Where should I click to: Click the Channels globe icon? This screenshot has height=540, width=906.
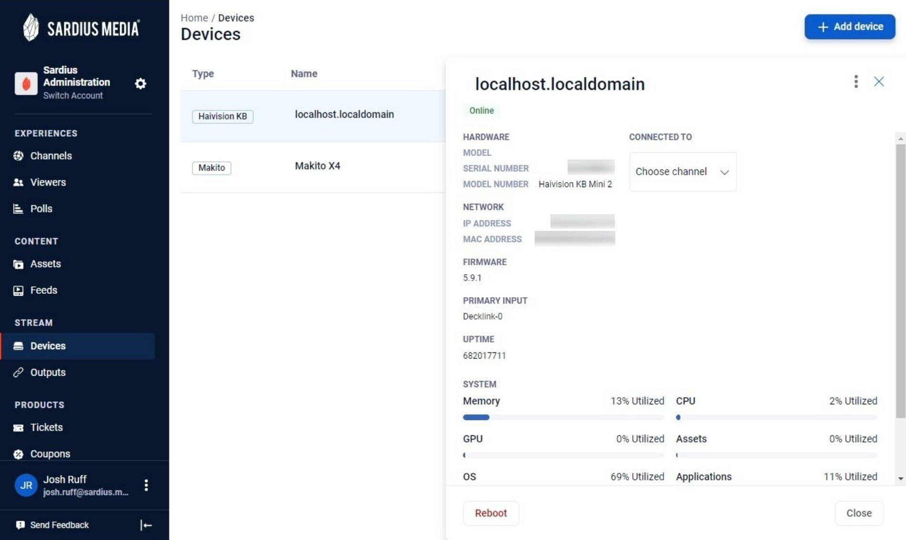pyautogui.click(x=19, y=156)
